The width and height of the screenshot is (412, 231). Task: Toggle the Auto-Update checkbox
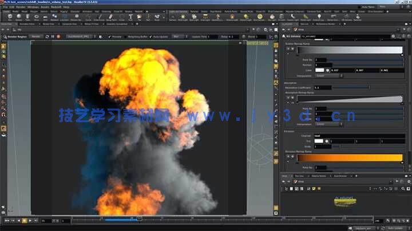pos(151,37)
